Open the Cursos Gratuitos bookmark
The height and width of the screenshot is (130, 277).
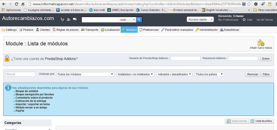point(151,10)
